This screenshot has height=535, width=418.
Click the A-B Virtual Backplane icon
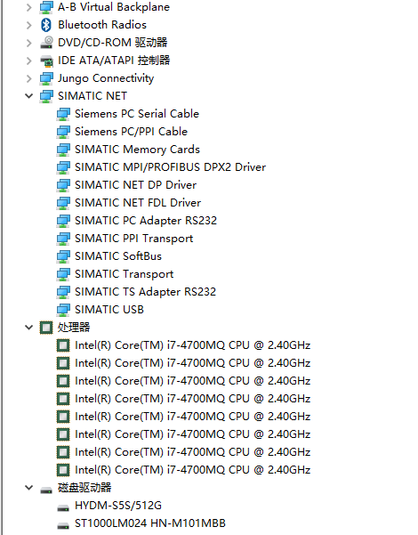46,7
